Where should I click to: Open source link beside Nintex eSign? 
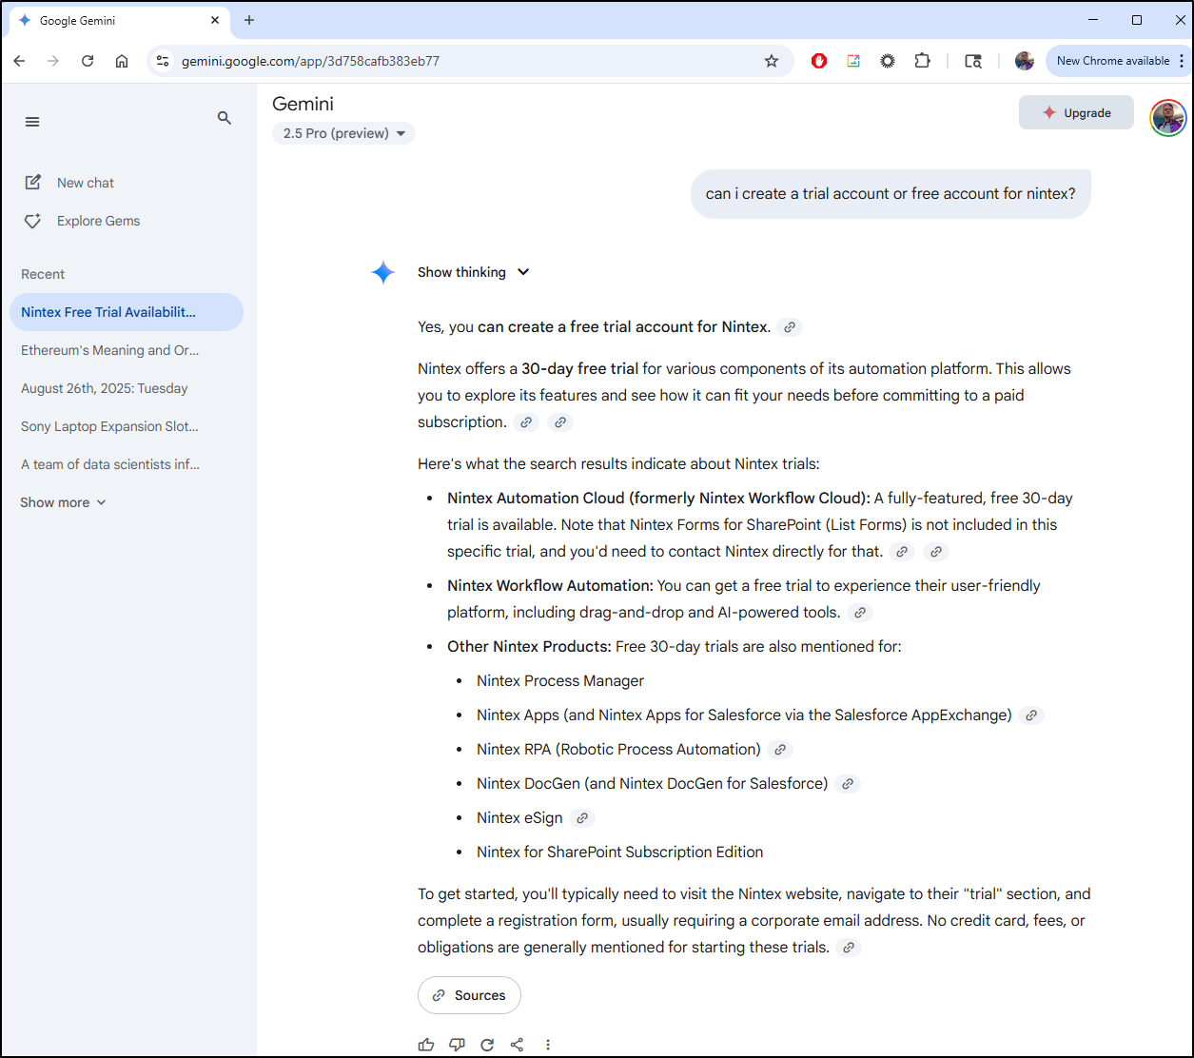coord(582,818)
